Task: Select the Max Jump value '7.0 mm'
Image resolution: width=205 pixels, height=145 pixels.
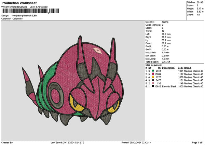Action: point(165,59)
